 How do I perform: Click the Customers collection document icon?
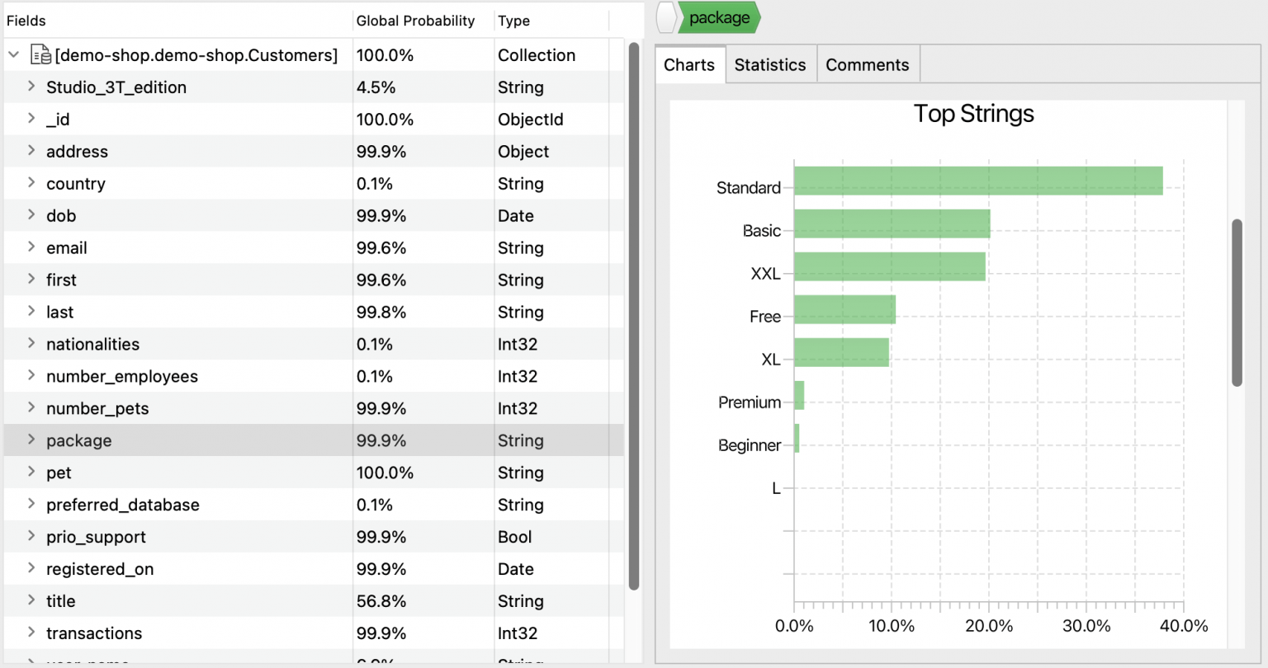tap(40, 54)
